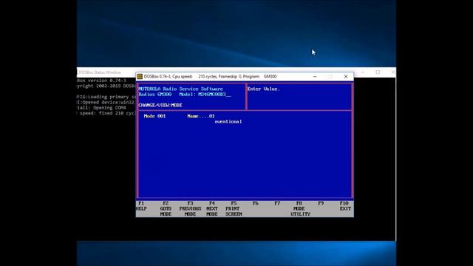Click the 'Radius GM300' text
This screenshot has height=266, width=473.
pyautogui.click(x=154, y=95)
